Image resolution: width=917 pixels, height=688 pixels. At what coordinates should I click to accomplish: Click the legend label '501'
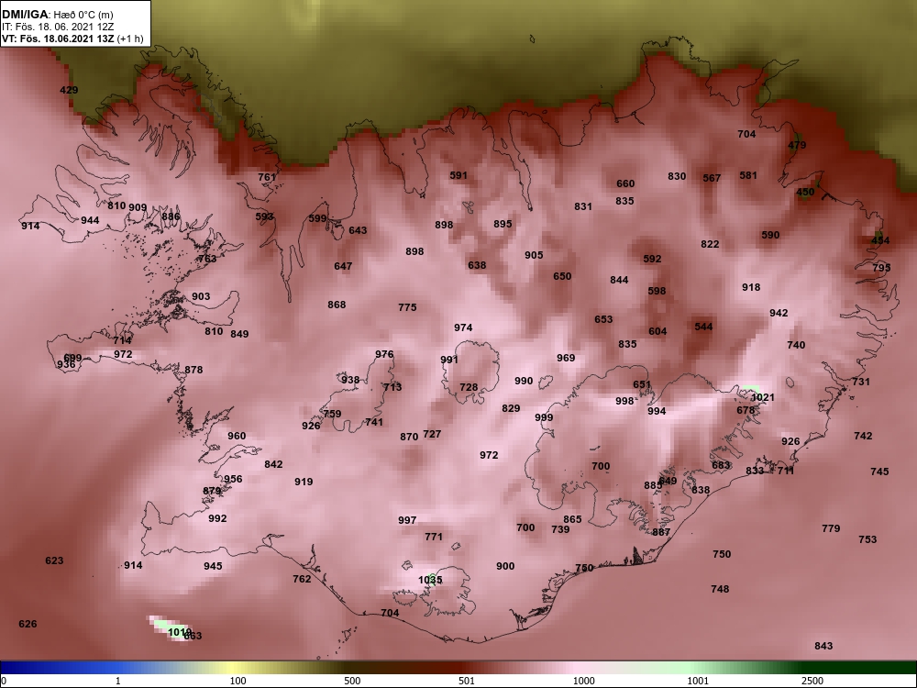(x=466, y=681)
